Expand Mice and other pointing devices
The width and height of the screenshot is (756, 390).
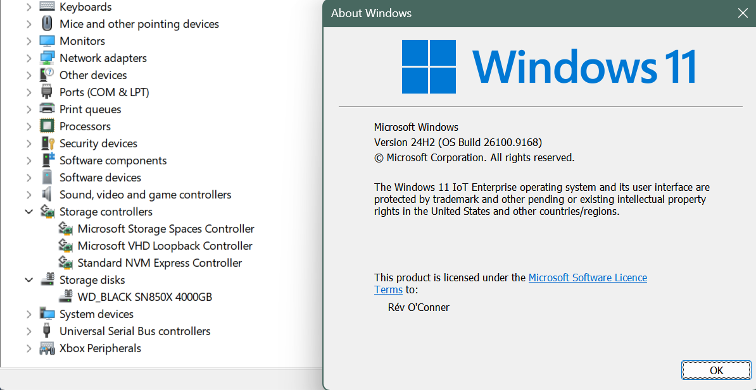click(x=29, y=23)
